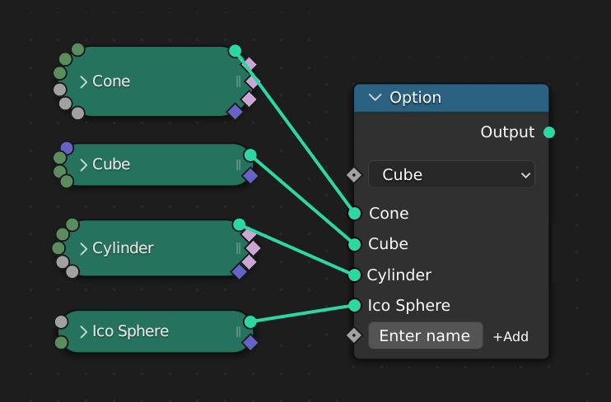This screenshot has height=402, width=611.
Task: Click the Ico Sphere node's green output socket
Action: pyautogui.click(x=250, y=321)
